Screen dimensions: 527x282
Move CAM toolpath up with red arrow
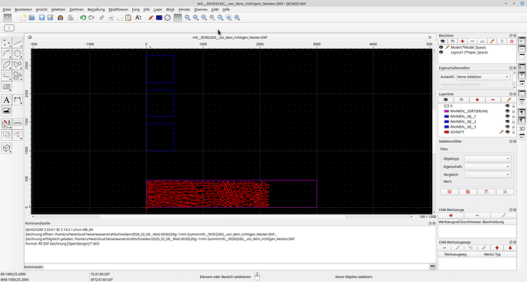pos(496,248)
